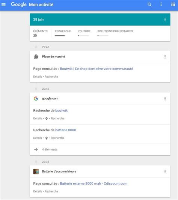Open Détails under Boutwik page entry
Viewport: 178px width, 200px height.
(x=38, y=77)
